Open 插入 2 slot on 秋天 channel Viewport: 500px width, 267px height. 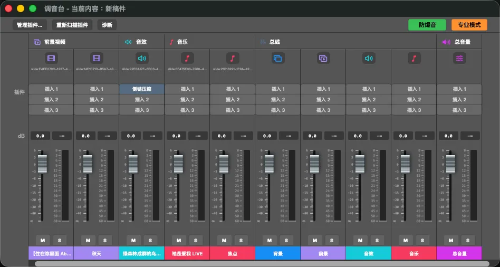[97, 100]
